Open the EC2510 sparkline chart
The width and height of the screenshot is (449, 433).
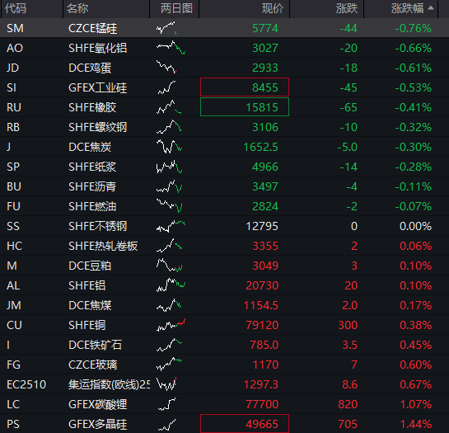[x=166, y=384]
